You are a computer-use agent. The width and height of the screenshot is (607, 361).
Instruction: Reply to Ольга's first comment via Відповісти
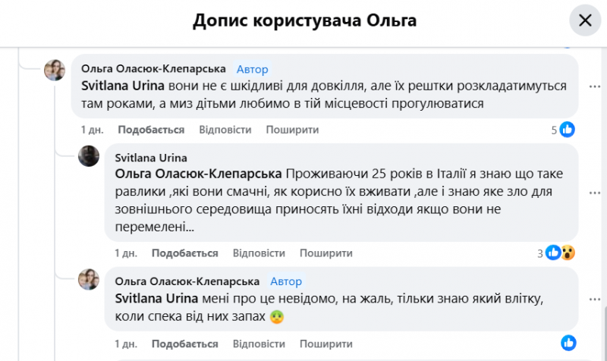(x=225, y=130)
